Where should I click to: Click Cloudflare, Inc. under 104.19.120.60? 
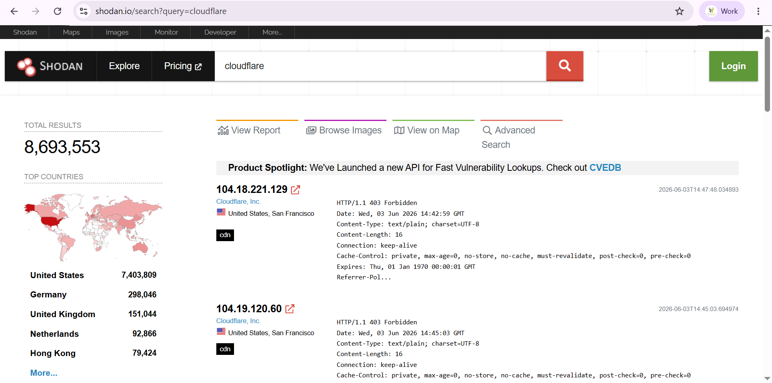click(x=238, y=321)
